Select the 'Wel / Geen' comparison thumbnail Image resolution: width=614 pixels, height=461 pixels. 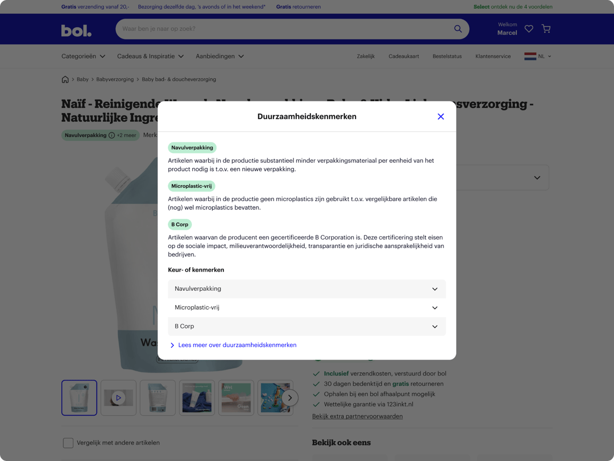tap(236, 398)
